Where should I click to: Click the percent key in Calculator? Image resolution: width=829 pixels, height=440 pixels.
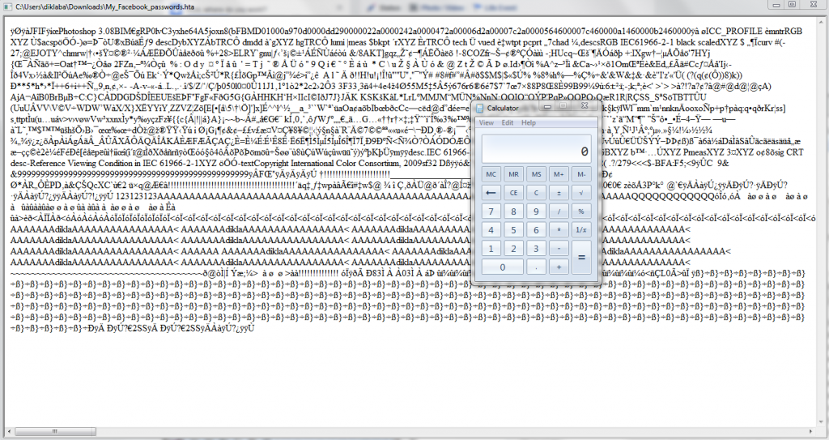[x=581, y=211]
